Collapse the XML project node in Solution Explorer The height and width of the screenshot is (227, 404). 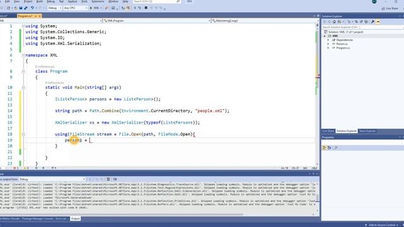[x=324, y=36]
